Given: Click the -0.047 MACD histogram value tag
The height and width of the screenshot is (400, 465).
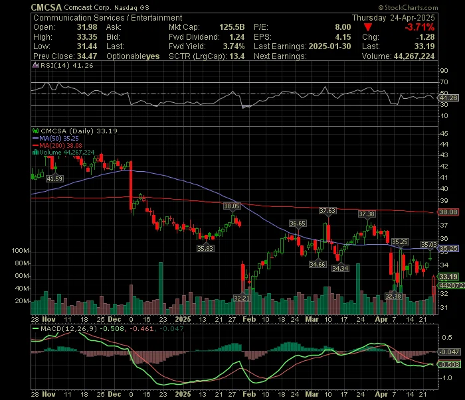Looking at the screenshot, I should coord(449,352).
